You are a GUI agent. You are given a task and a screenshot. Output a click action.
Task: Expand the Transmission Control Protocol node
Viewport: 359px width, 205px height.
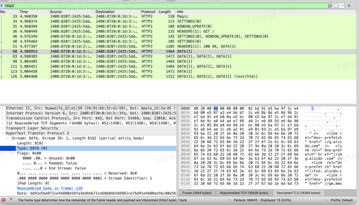point(3,118)
